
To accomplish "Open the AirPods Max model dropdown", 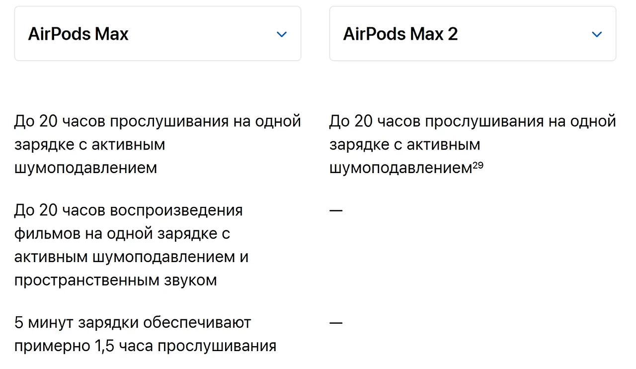I will click(x=157, y=34).
